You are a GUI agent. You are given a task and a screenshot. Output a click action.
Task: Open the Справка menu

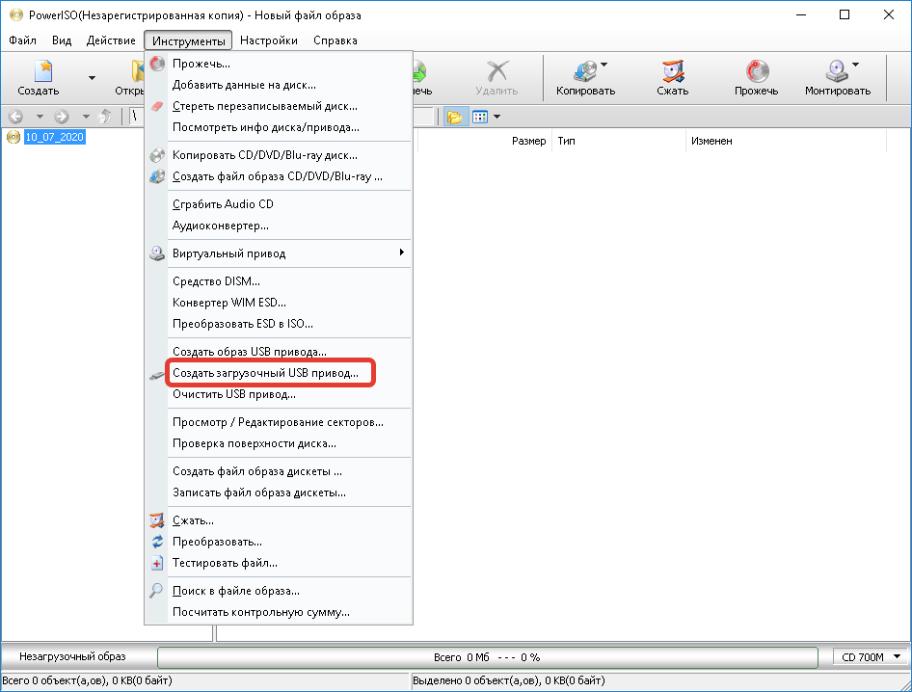pyautogui.click(x=335, y=40)
